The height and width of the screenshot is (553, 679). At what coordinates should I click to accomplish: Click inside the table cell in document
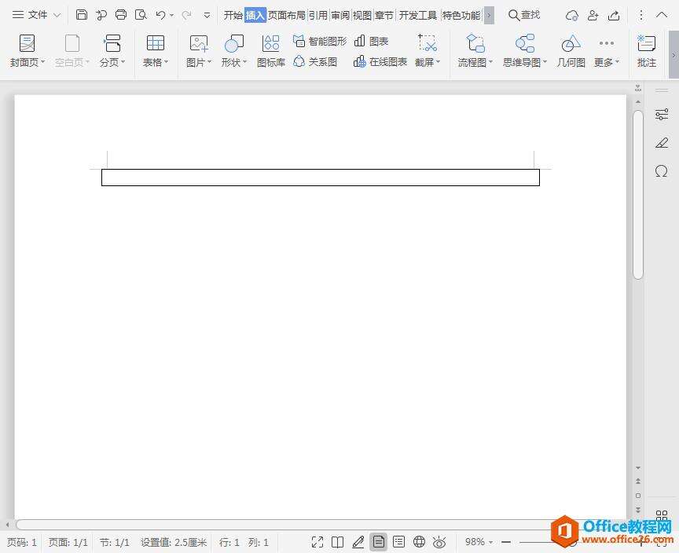(x=320, y=178)
